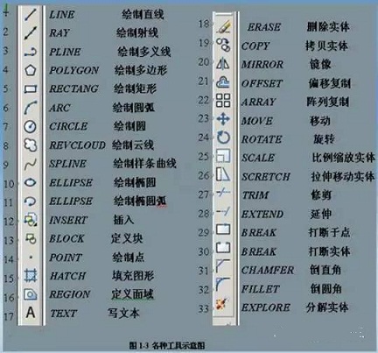The width and height of the screenshot is (378, 353).
Task: Click the 'REVCLOUD' command label
Action: [x=77, y=145]
